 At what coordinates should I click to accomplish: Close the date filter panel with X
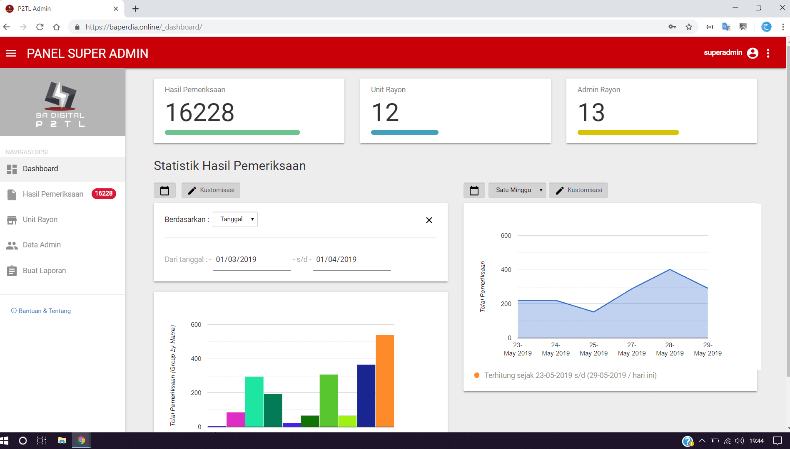429,220
